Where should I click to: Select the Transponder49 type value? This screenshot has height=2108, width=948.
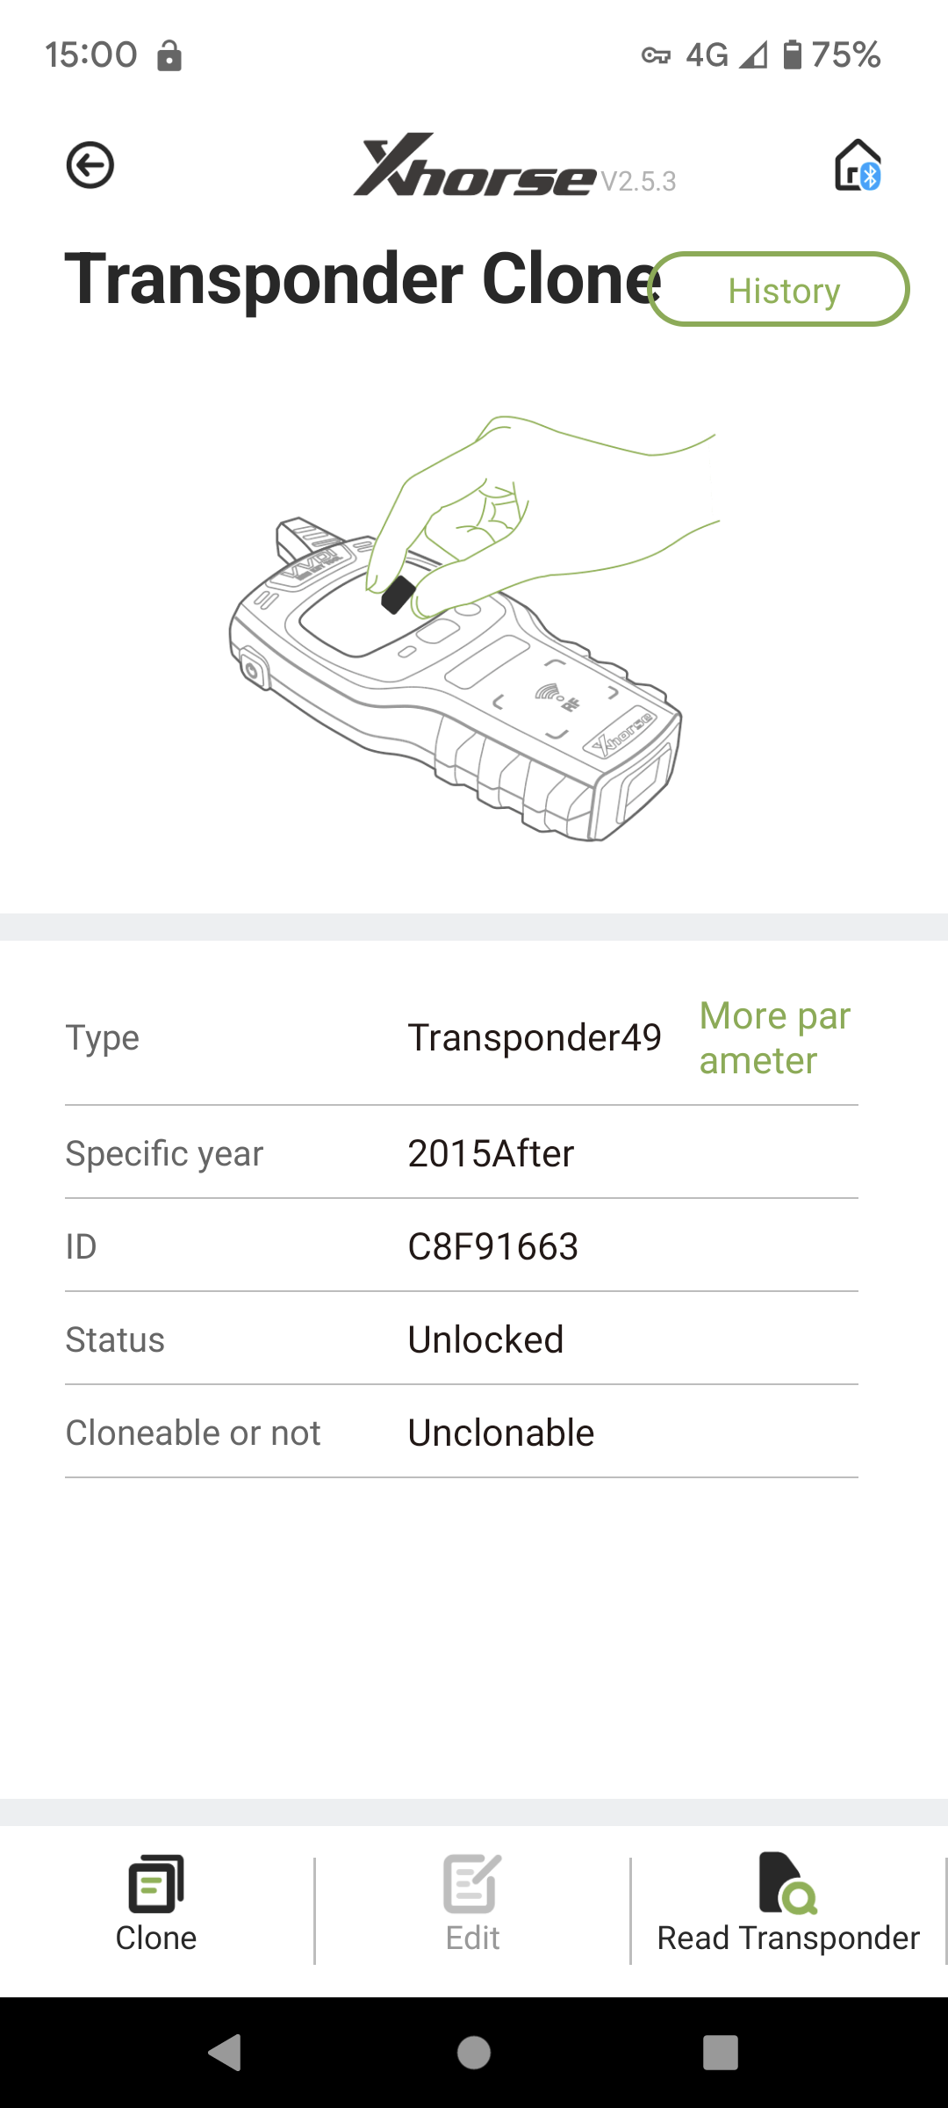tap(535, 1038)
